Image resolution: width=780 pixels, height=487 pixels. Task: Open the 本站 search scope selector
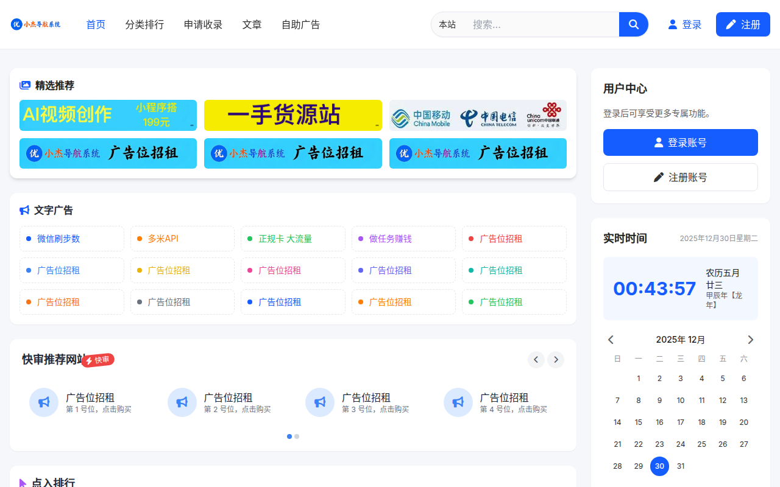pyautogui.click(x=447, y=24)
